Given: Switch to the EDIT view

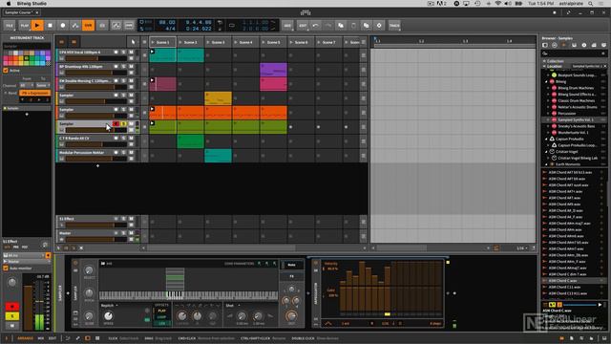Looking at the screenshot, I should (53, 338).
